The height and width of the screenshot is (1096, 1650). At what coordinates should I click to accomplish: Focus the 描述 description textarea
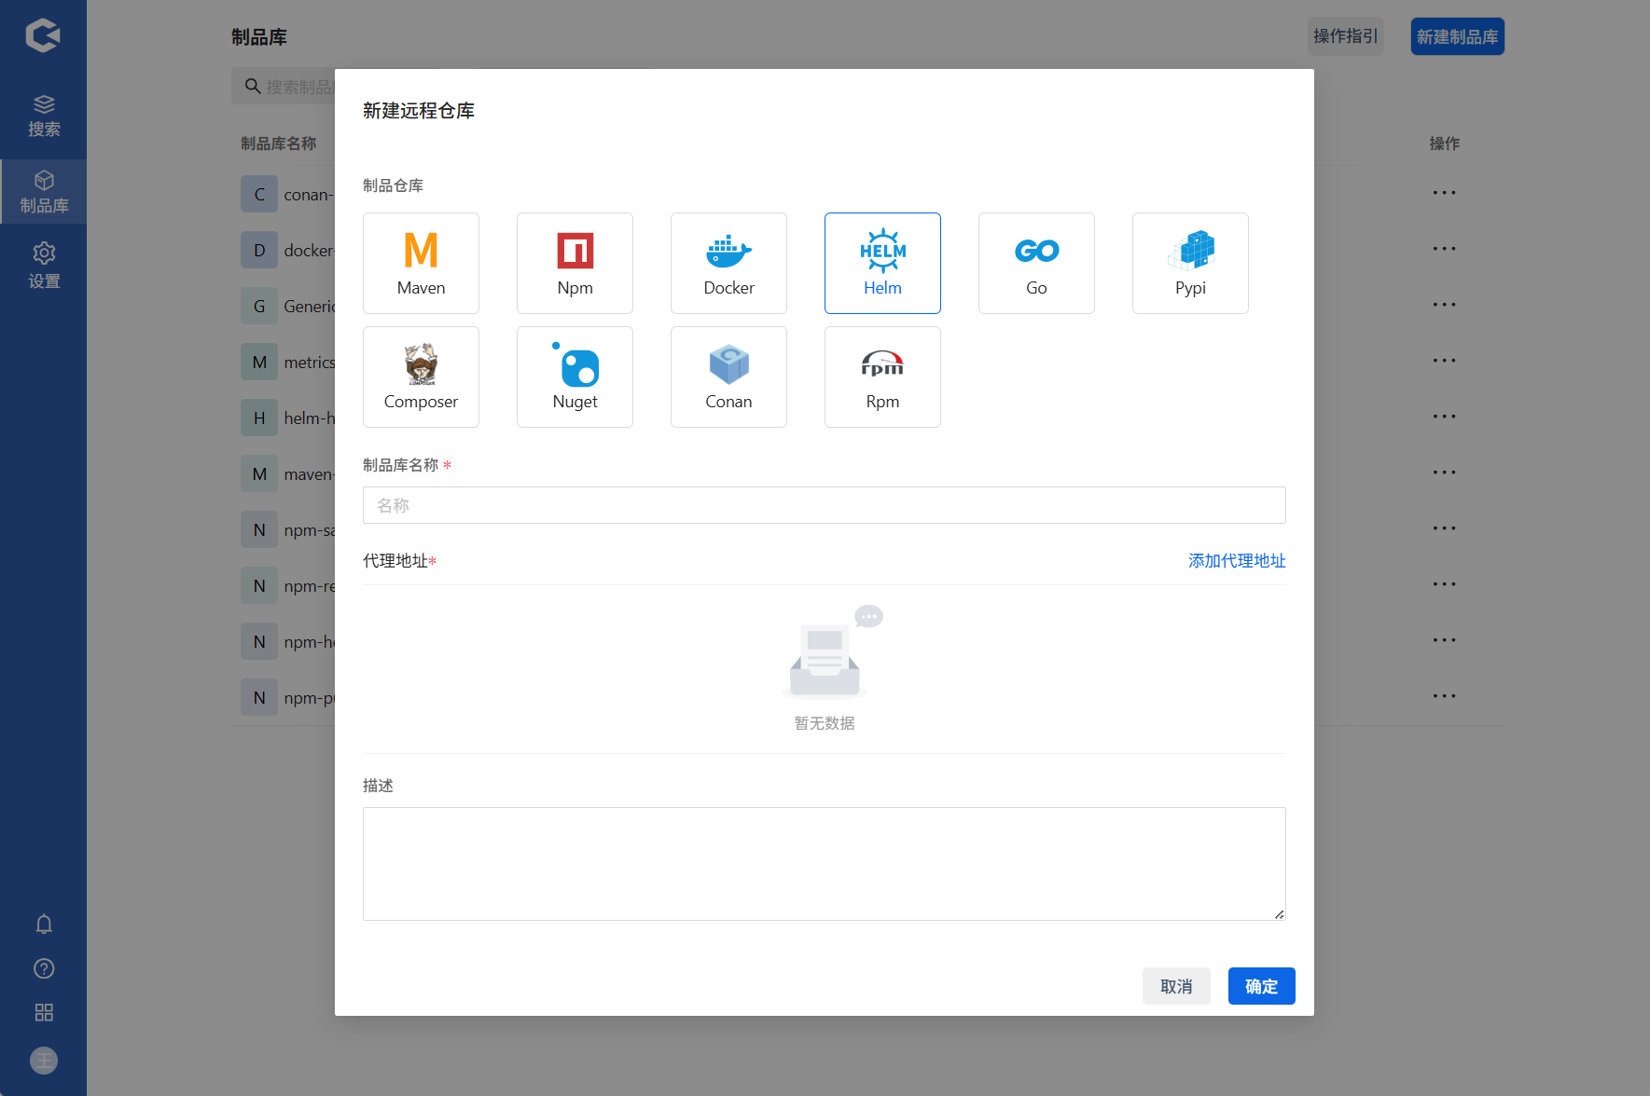(825, 864)
